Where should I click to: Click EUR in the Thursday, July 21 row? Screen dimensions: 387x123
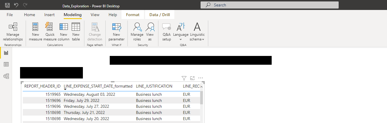186,112
